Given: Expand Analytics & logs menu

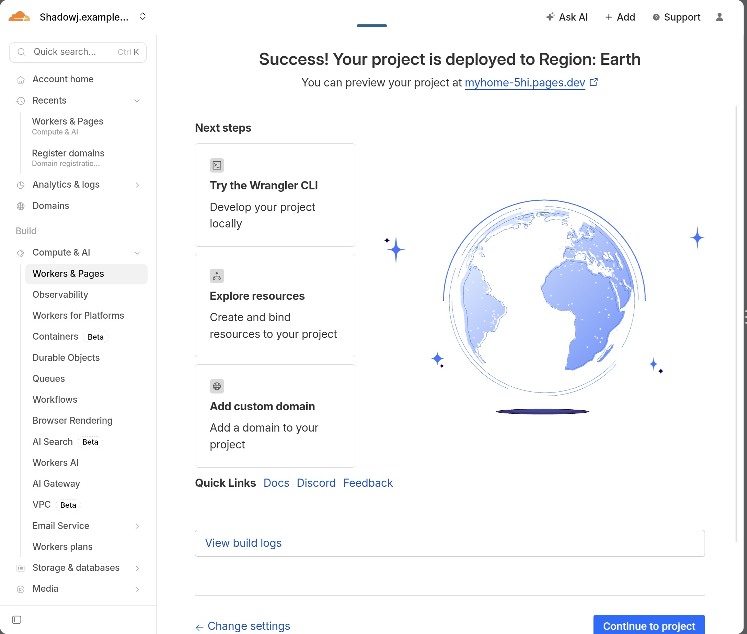Looking at the screenshot, I should coord(137,185).
